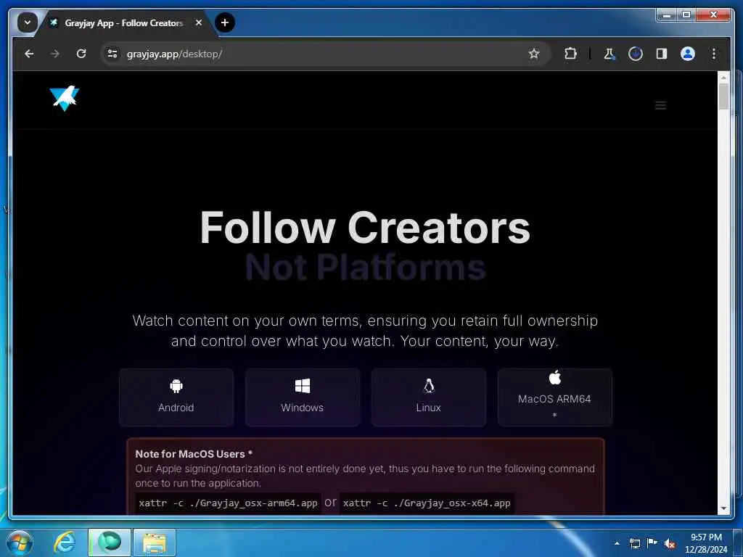Launch Internet Explorer from taskbar
Screen dimensions: 743x557
tap(65, 542)
